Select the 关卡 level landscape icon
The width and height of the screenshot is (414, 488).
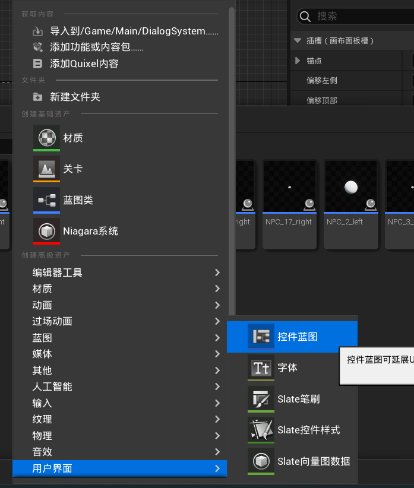(47, 169)
